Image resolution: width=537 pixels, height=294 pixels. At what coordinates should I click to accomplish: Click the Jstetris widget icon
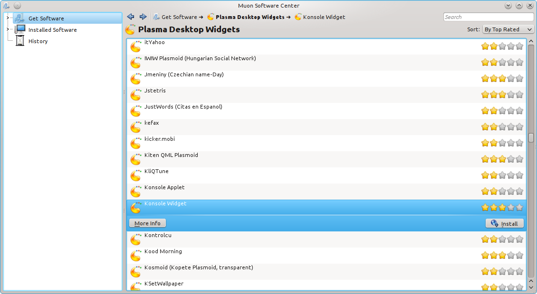pos(136,94)
